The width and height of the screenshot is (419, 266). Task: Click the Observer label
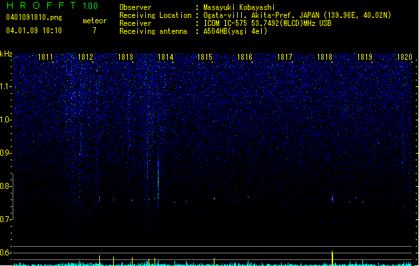[x=135, y=7]
